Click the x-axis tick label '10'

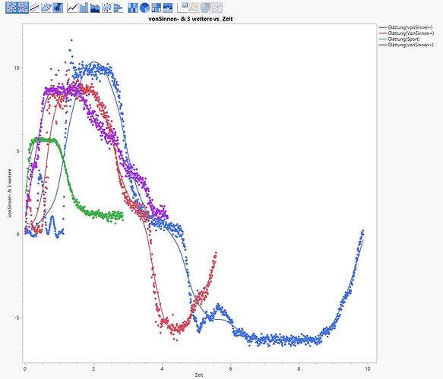point(367,368)
